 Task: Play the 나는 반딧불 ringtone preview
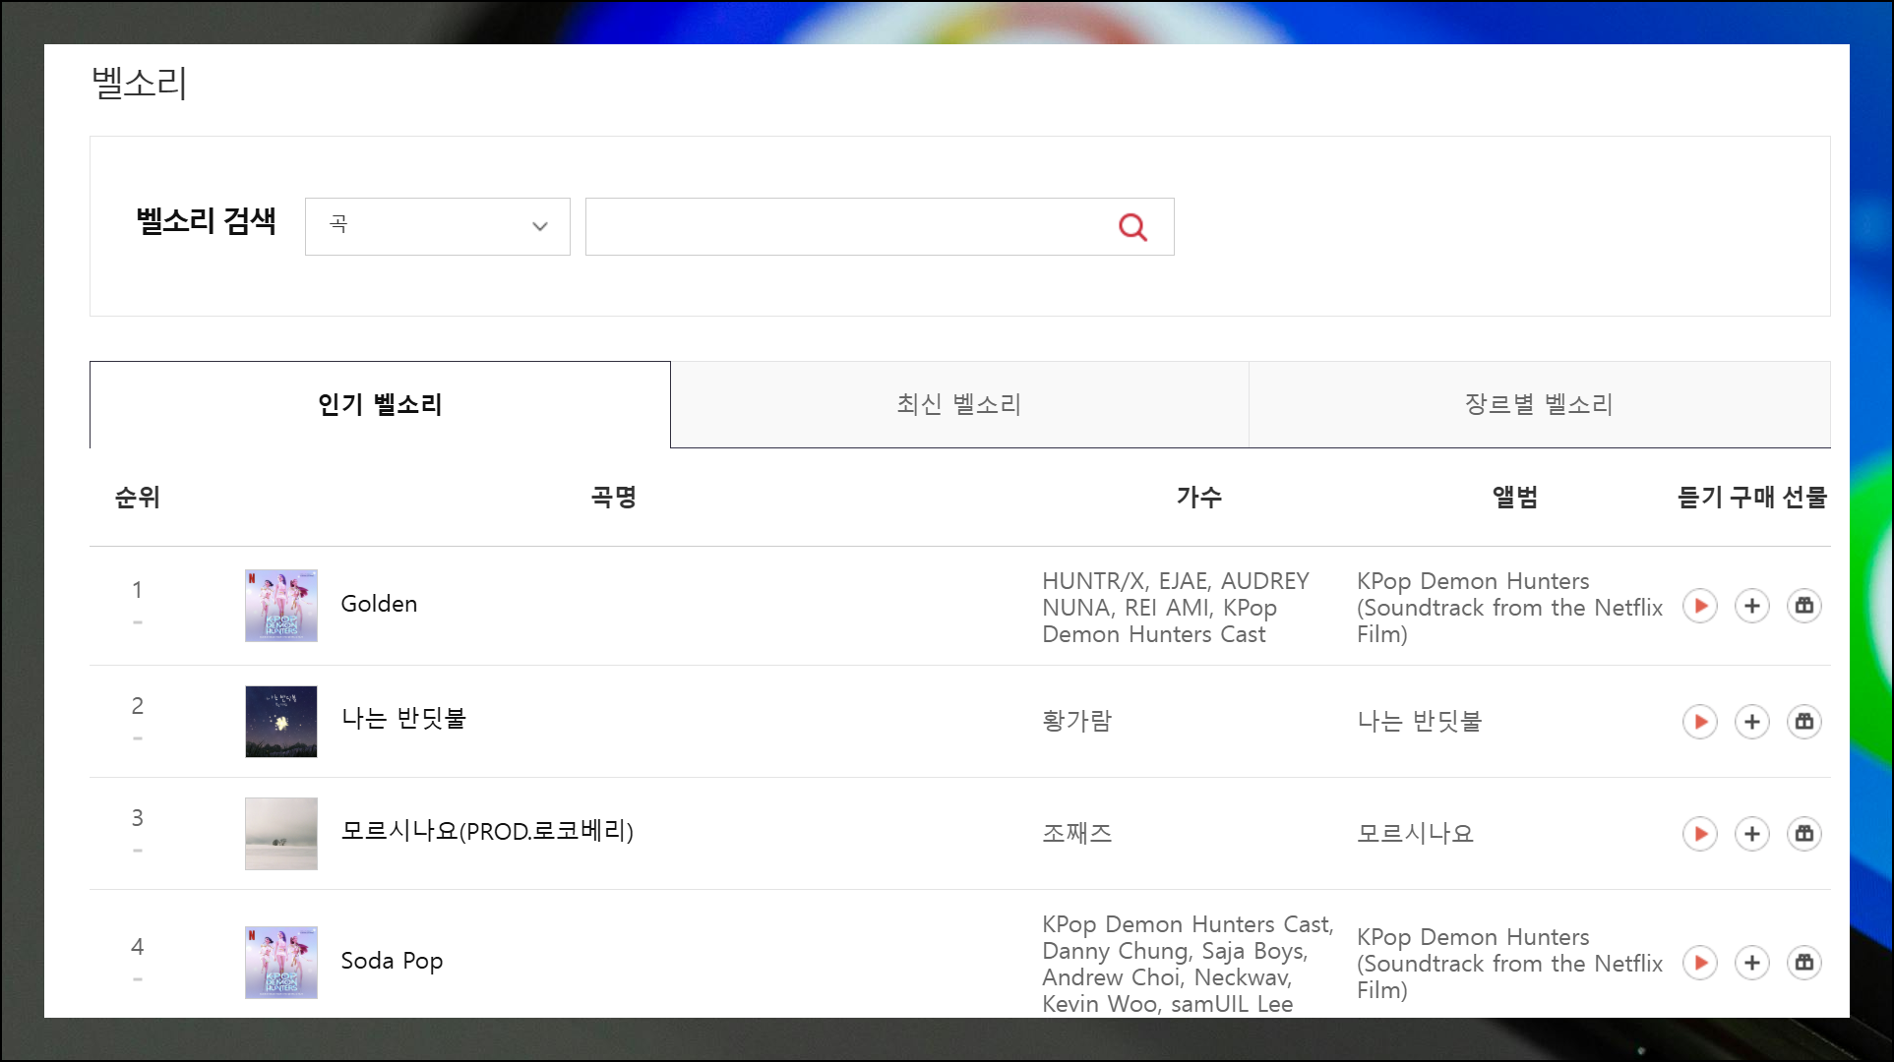pyautogui.click(x=1699, y=722)
